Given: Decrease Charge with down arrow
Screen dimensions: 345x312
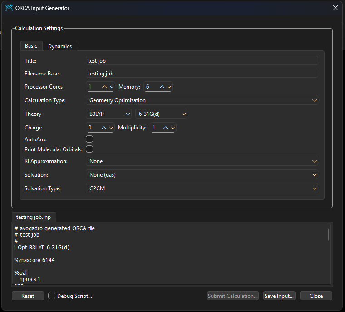Looking at the screenshot, I should point(111,128).
